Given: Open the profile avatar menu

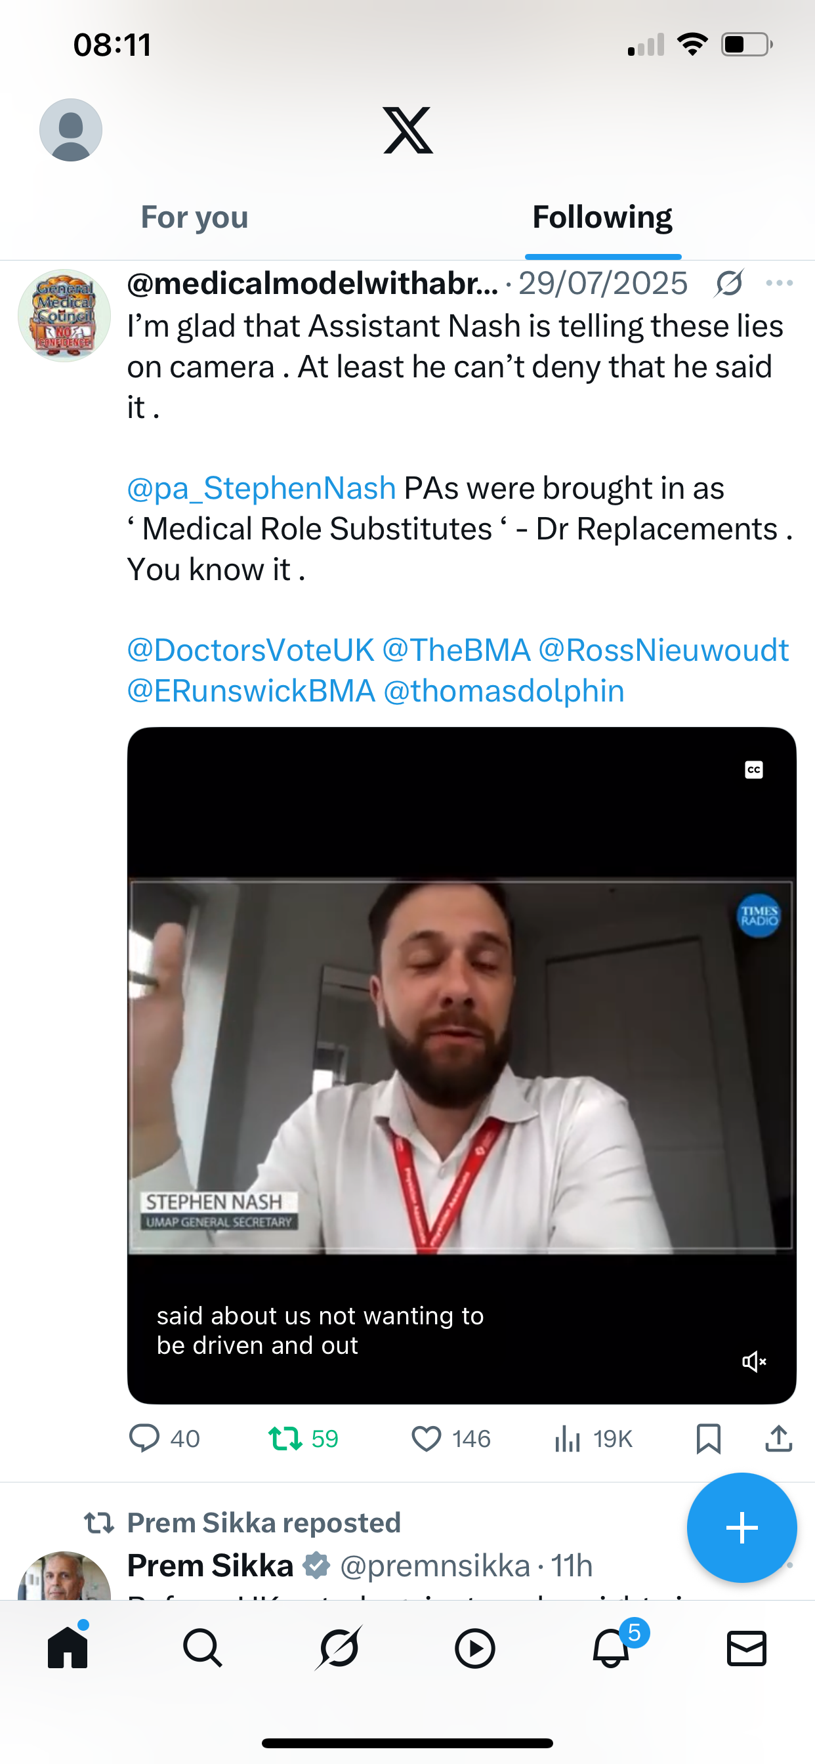Looking at the screenshot, I should pyautogui.click(x=71, y=130).
